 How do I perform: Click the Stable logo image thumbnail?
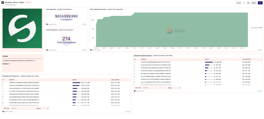coord(22,30)
